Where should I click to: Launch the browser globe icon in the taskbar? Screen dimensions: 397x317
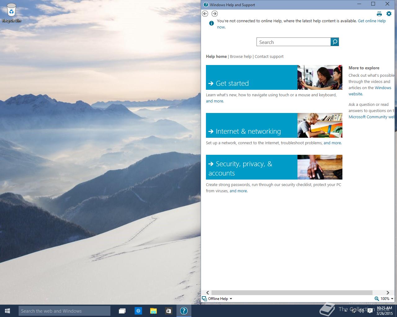[x=138, y=311]
